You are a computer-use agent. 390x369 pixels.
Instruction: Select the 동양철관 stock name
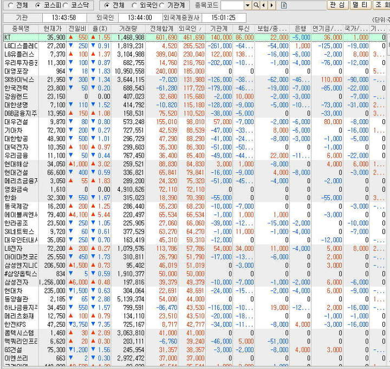pyautogui.click(x=16, y=299)
